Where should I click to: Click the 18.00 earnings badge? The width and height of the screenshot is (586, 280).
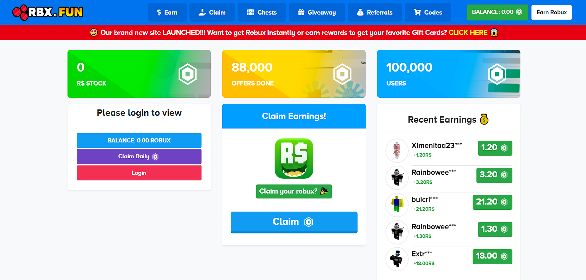[492, 256]
